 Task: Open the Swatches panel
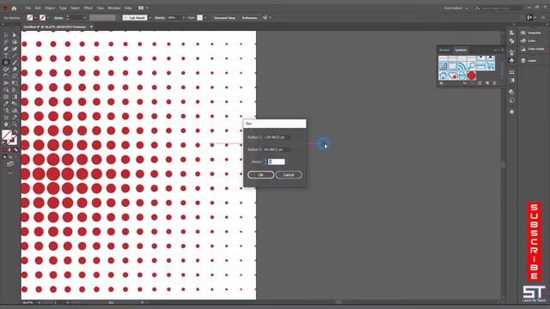coord(530,33)
